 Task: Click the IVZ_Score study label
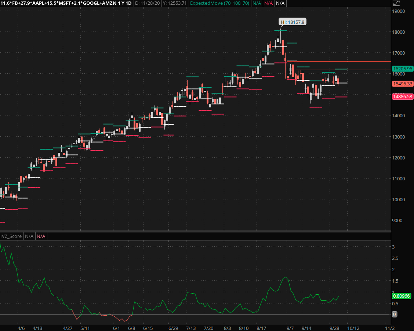click(x=11, y=236)
